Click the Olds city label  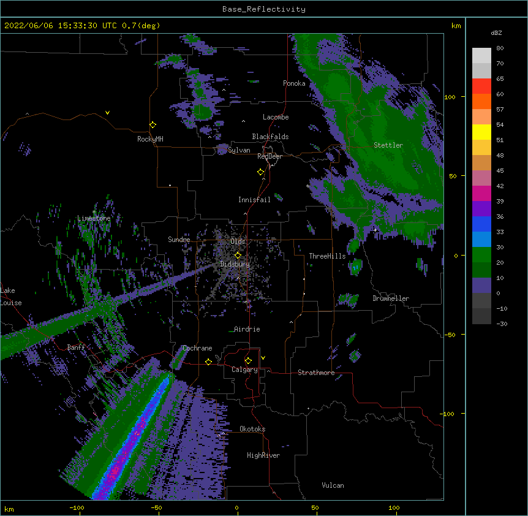238,241
